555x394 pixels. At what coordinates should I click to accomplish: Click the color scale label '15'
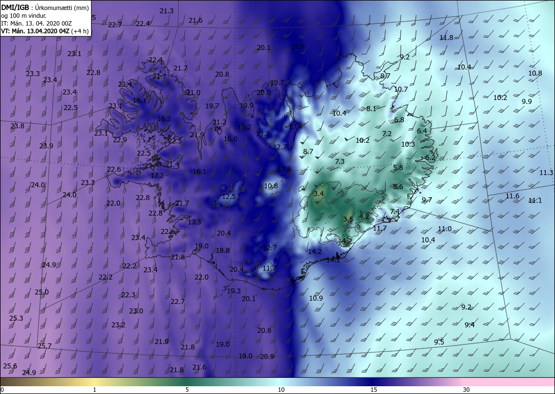(374, 390)
